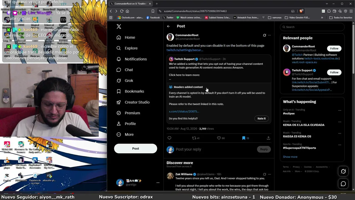The image size is (355, 200).
Task: Toggle the bookmark on the post
Action: tap(244, 138)
